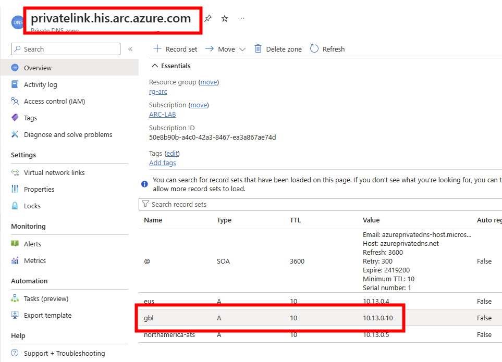The width and height of the screenshot is (502, 362).
Task: Click the edit link next to Tags
Action: tap(172, 154)
